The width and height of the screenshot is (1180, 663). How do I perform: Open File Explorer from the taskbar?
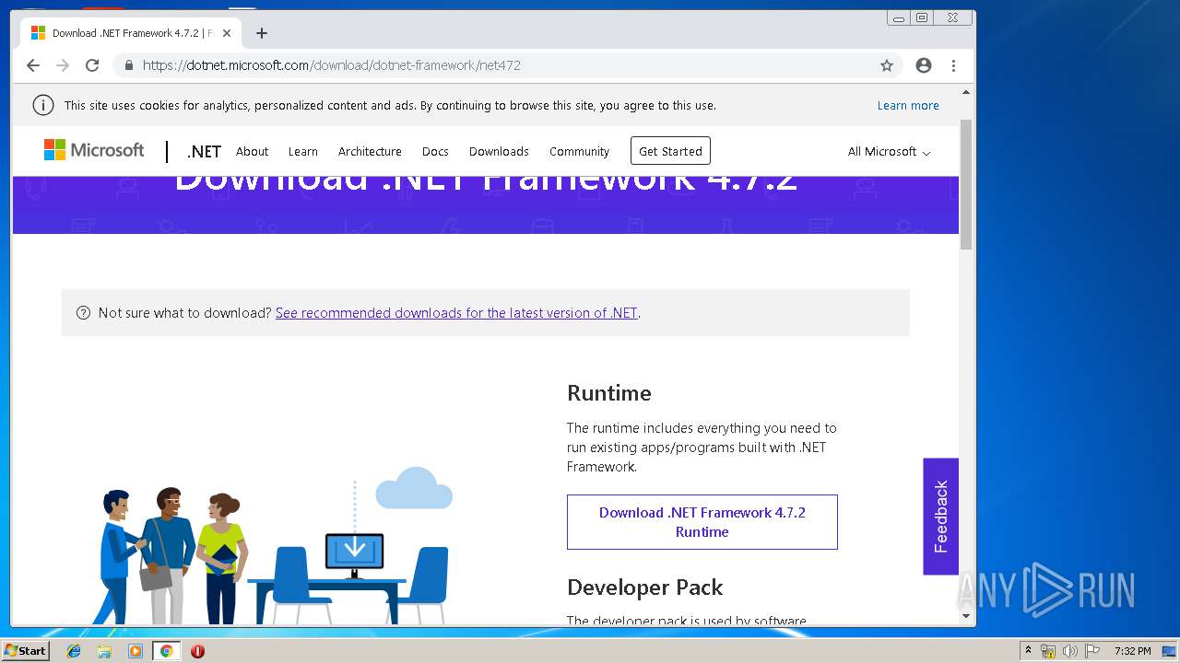point(104,651)
